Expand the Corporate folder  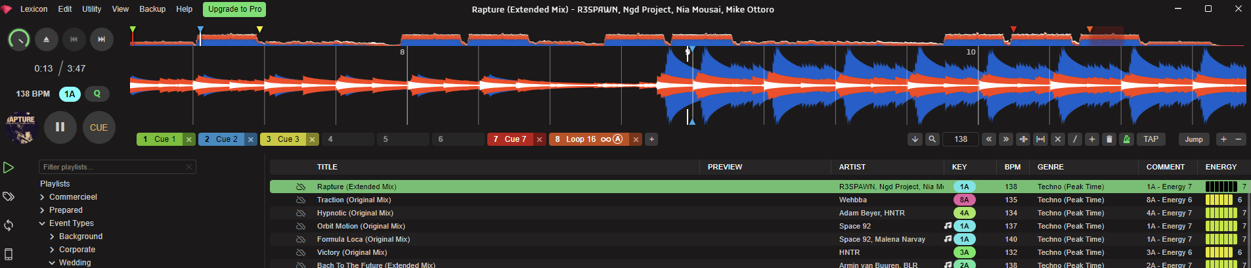coord(52,250)
